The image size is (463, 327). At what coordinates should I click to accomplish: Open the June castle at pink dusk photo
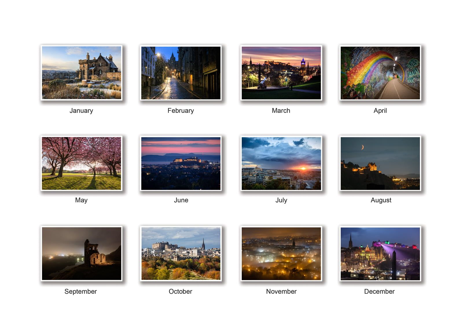click(181, 163)
